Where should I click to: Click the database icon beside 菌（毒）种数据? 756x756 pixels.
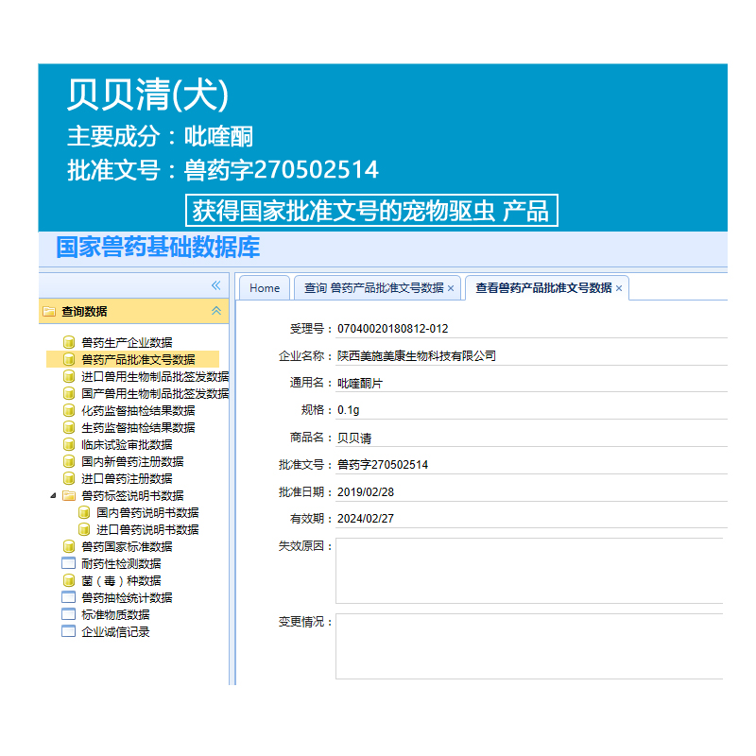[x=68, y=580]
